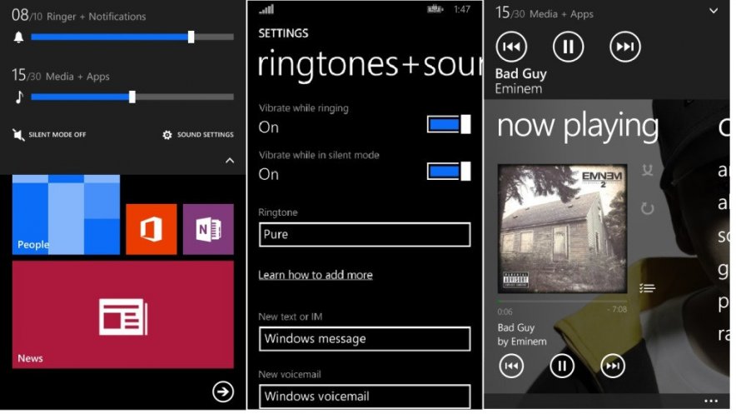The height and width of the screenshot is (414, 736).
Task: Toggle Silent Mode Off button
Action: (x=49, y=135)
